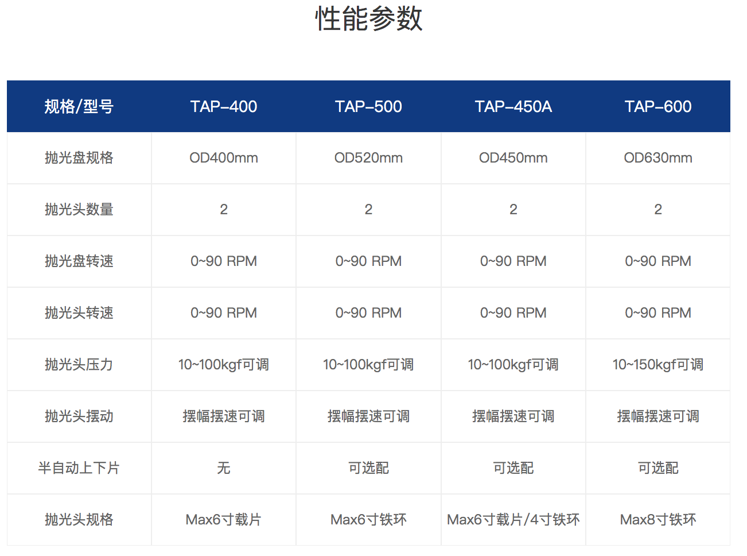Screen dimensions: 747x556
Task: Click the 半自动上下片 row label
Action: click(x=79, y=468)
